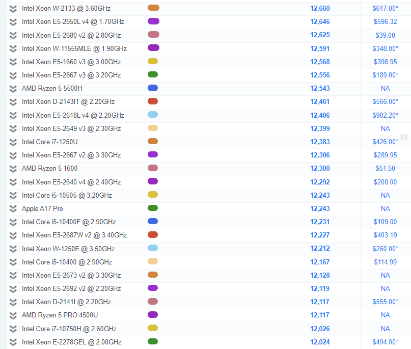Open Intel Xeon E5-2640 v4 CPU page
This screenshot has height=349, width=411.
(x=71, y=182)
